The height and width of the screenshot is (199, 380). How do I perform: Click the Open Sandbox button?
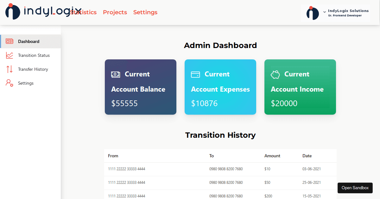point(355,188)
